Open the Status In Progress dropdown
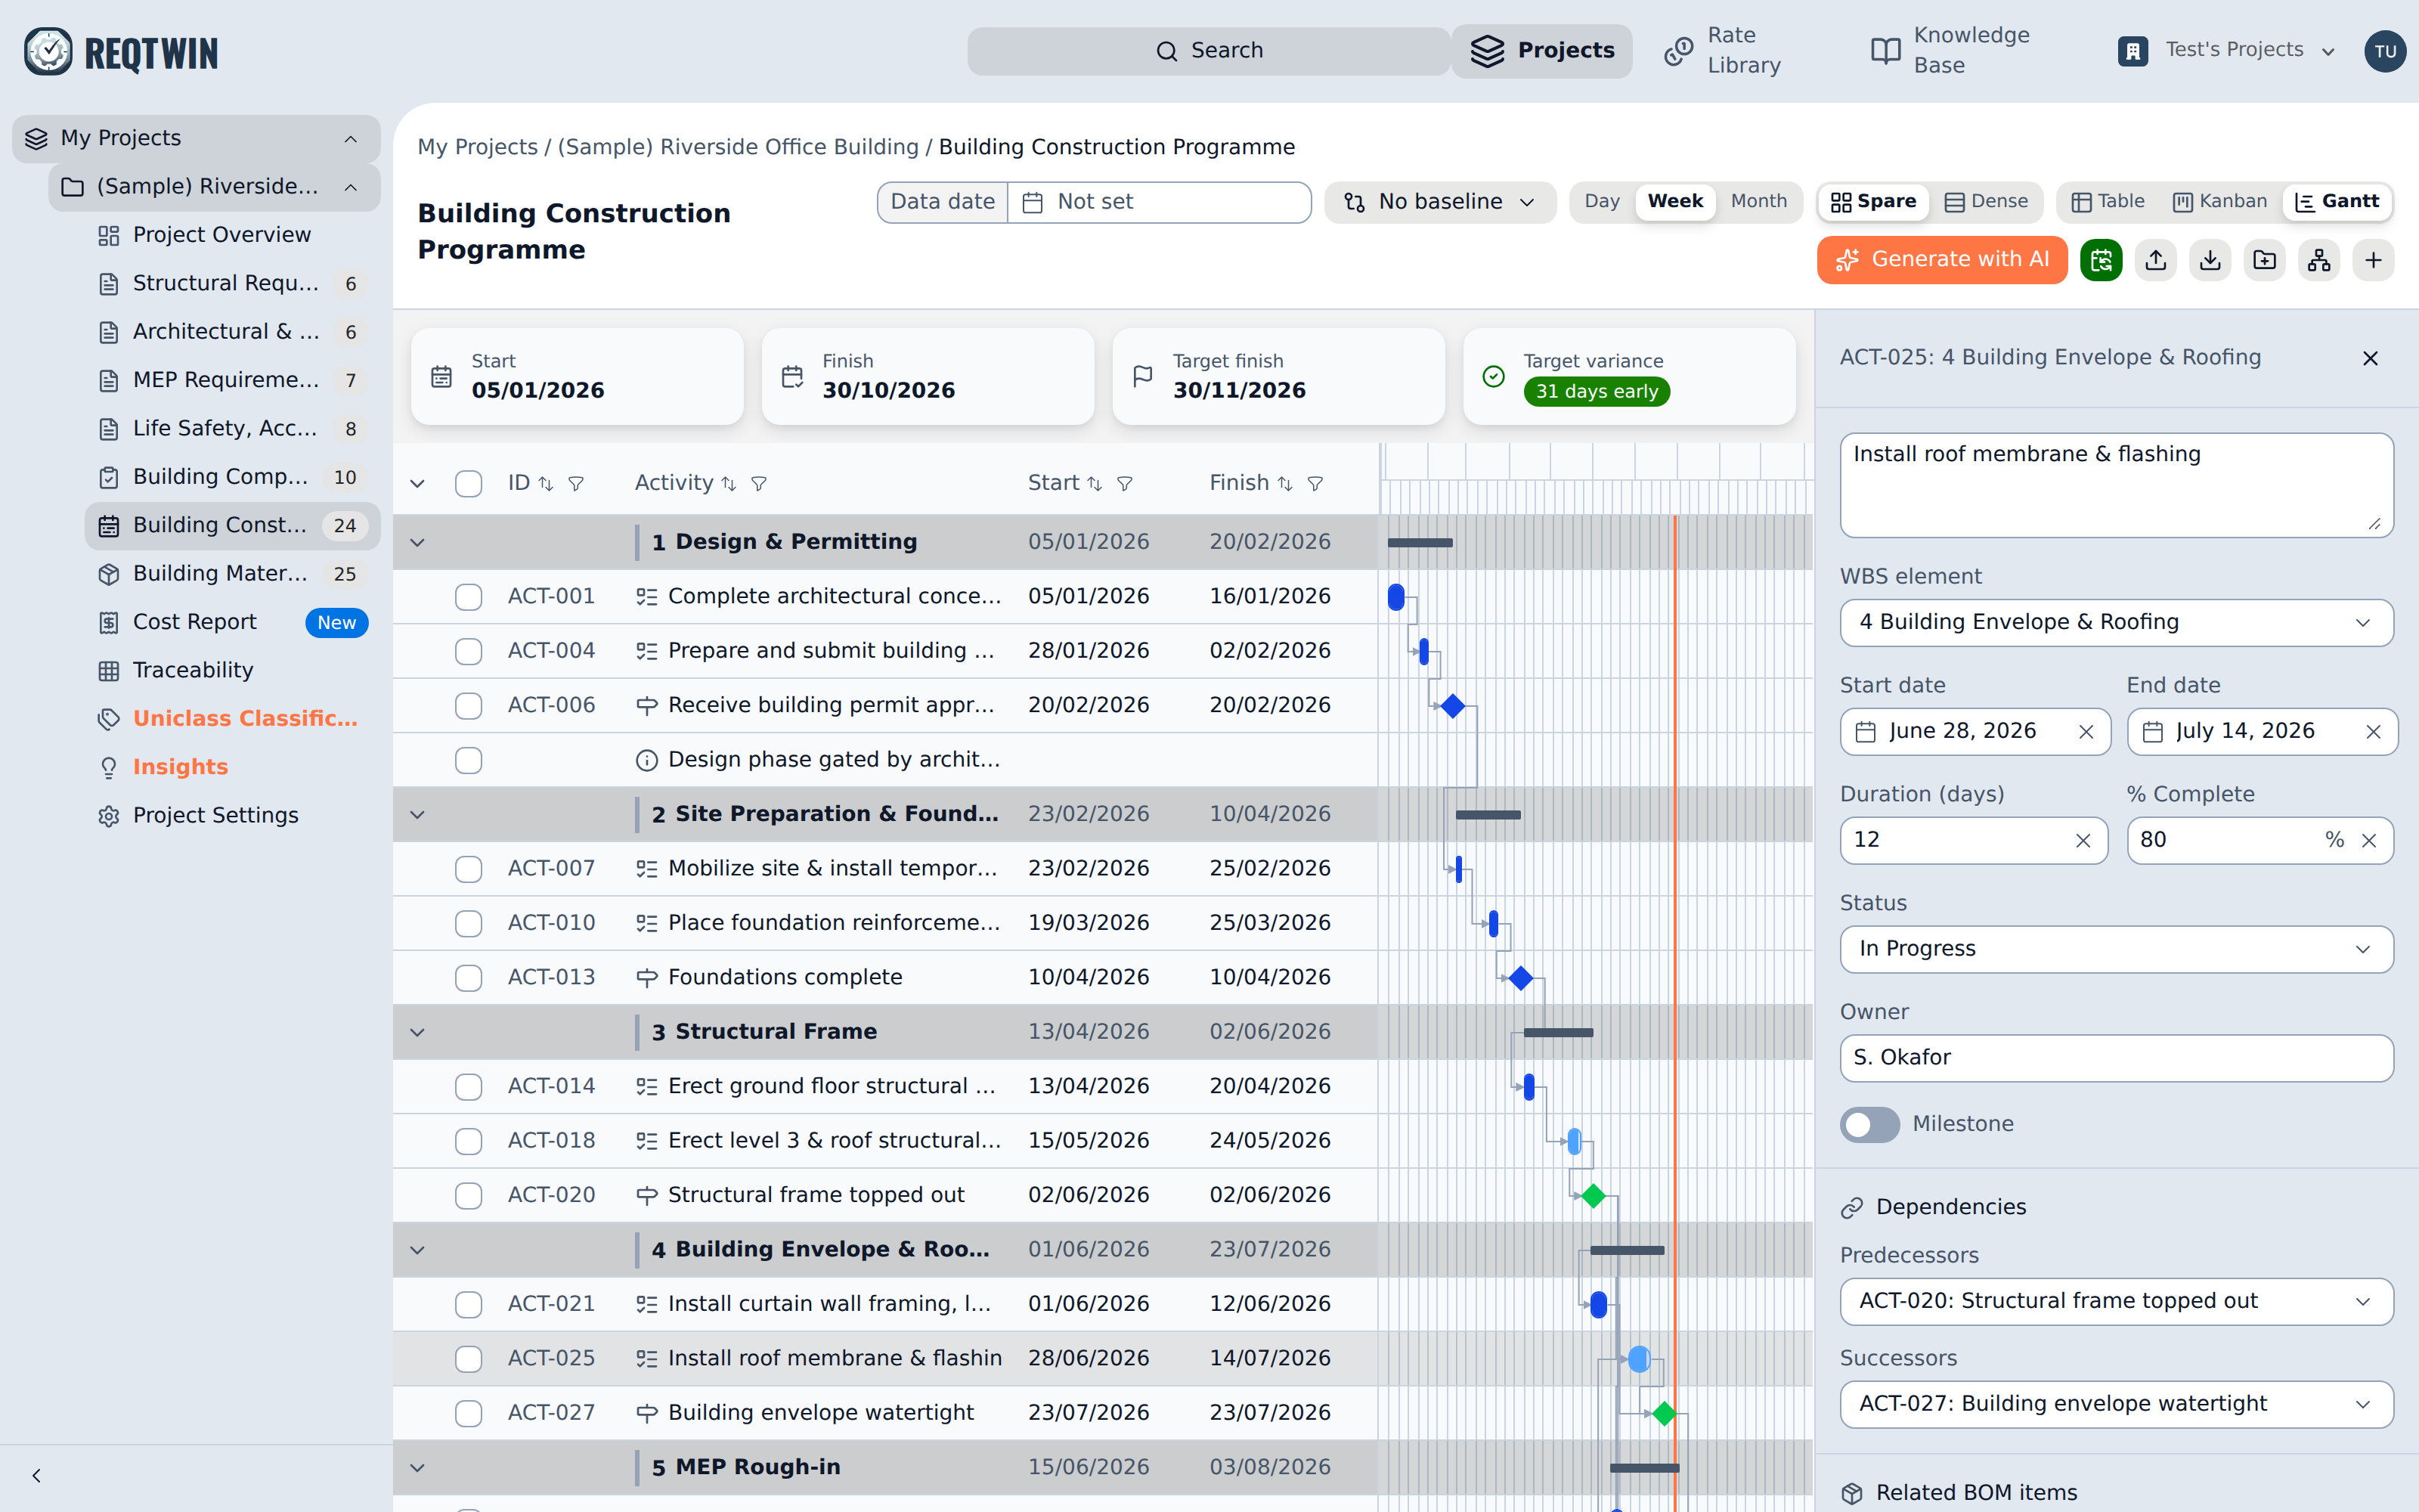 (x=2116, y=949)
